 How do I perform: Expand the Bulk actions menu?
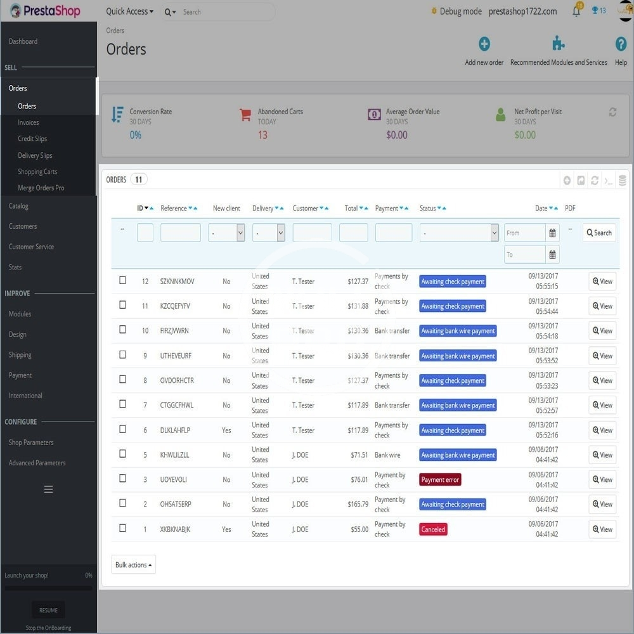click(x=133, y=565)
